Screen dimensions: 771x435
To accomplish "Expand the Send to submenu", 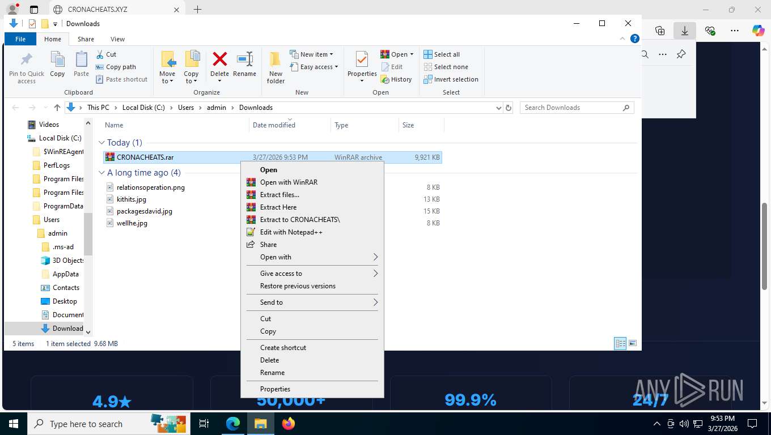I will coord(312,302).
